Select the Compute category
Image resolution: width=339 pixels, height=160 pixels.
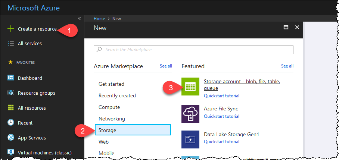(x=109, y=107)
